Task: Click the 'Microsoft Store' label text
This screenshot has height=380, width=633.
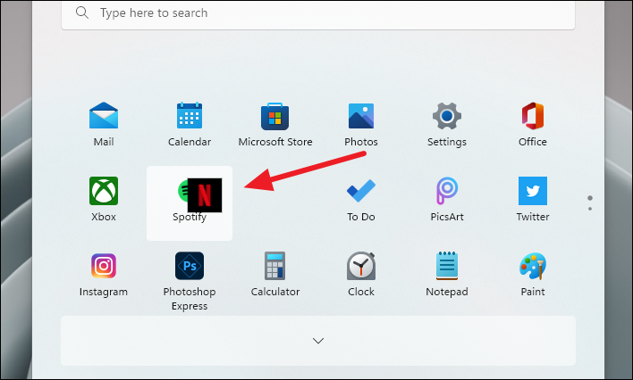Action: pos(275,142)
